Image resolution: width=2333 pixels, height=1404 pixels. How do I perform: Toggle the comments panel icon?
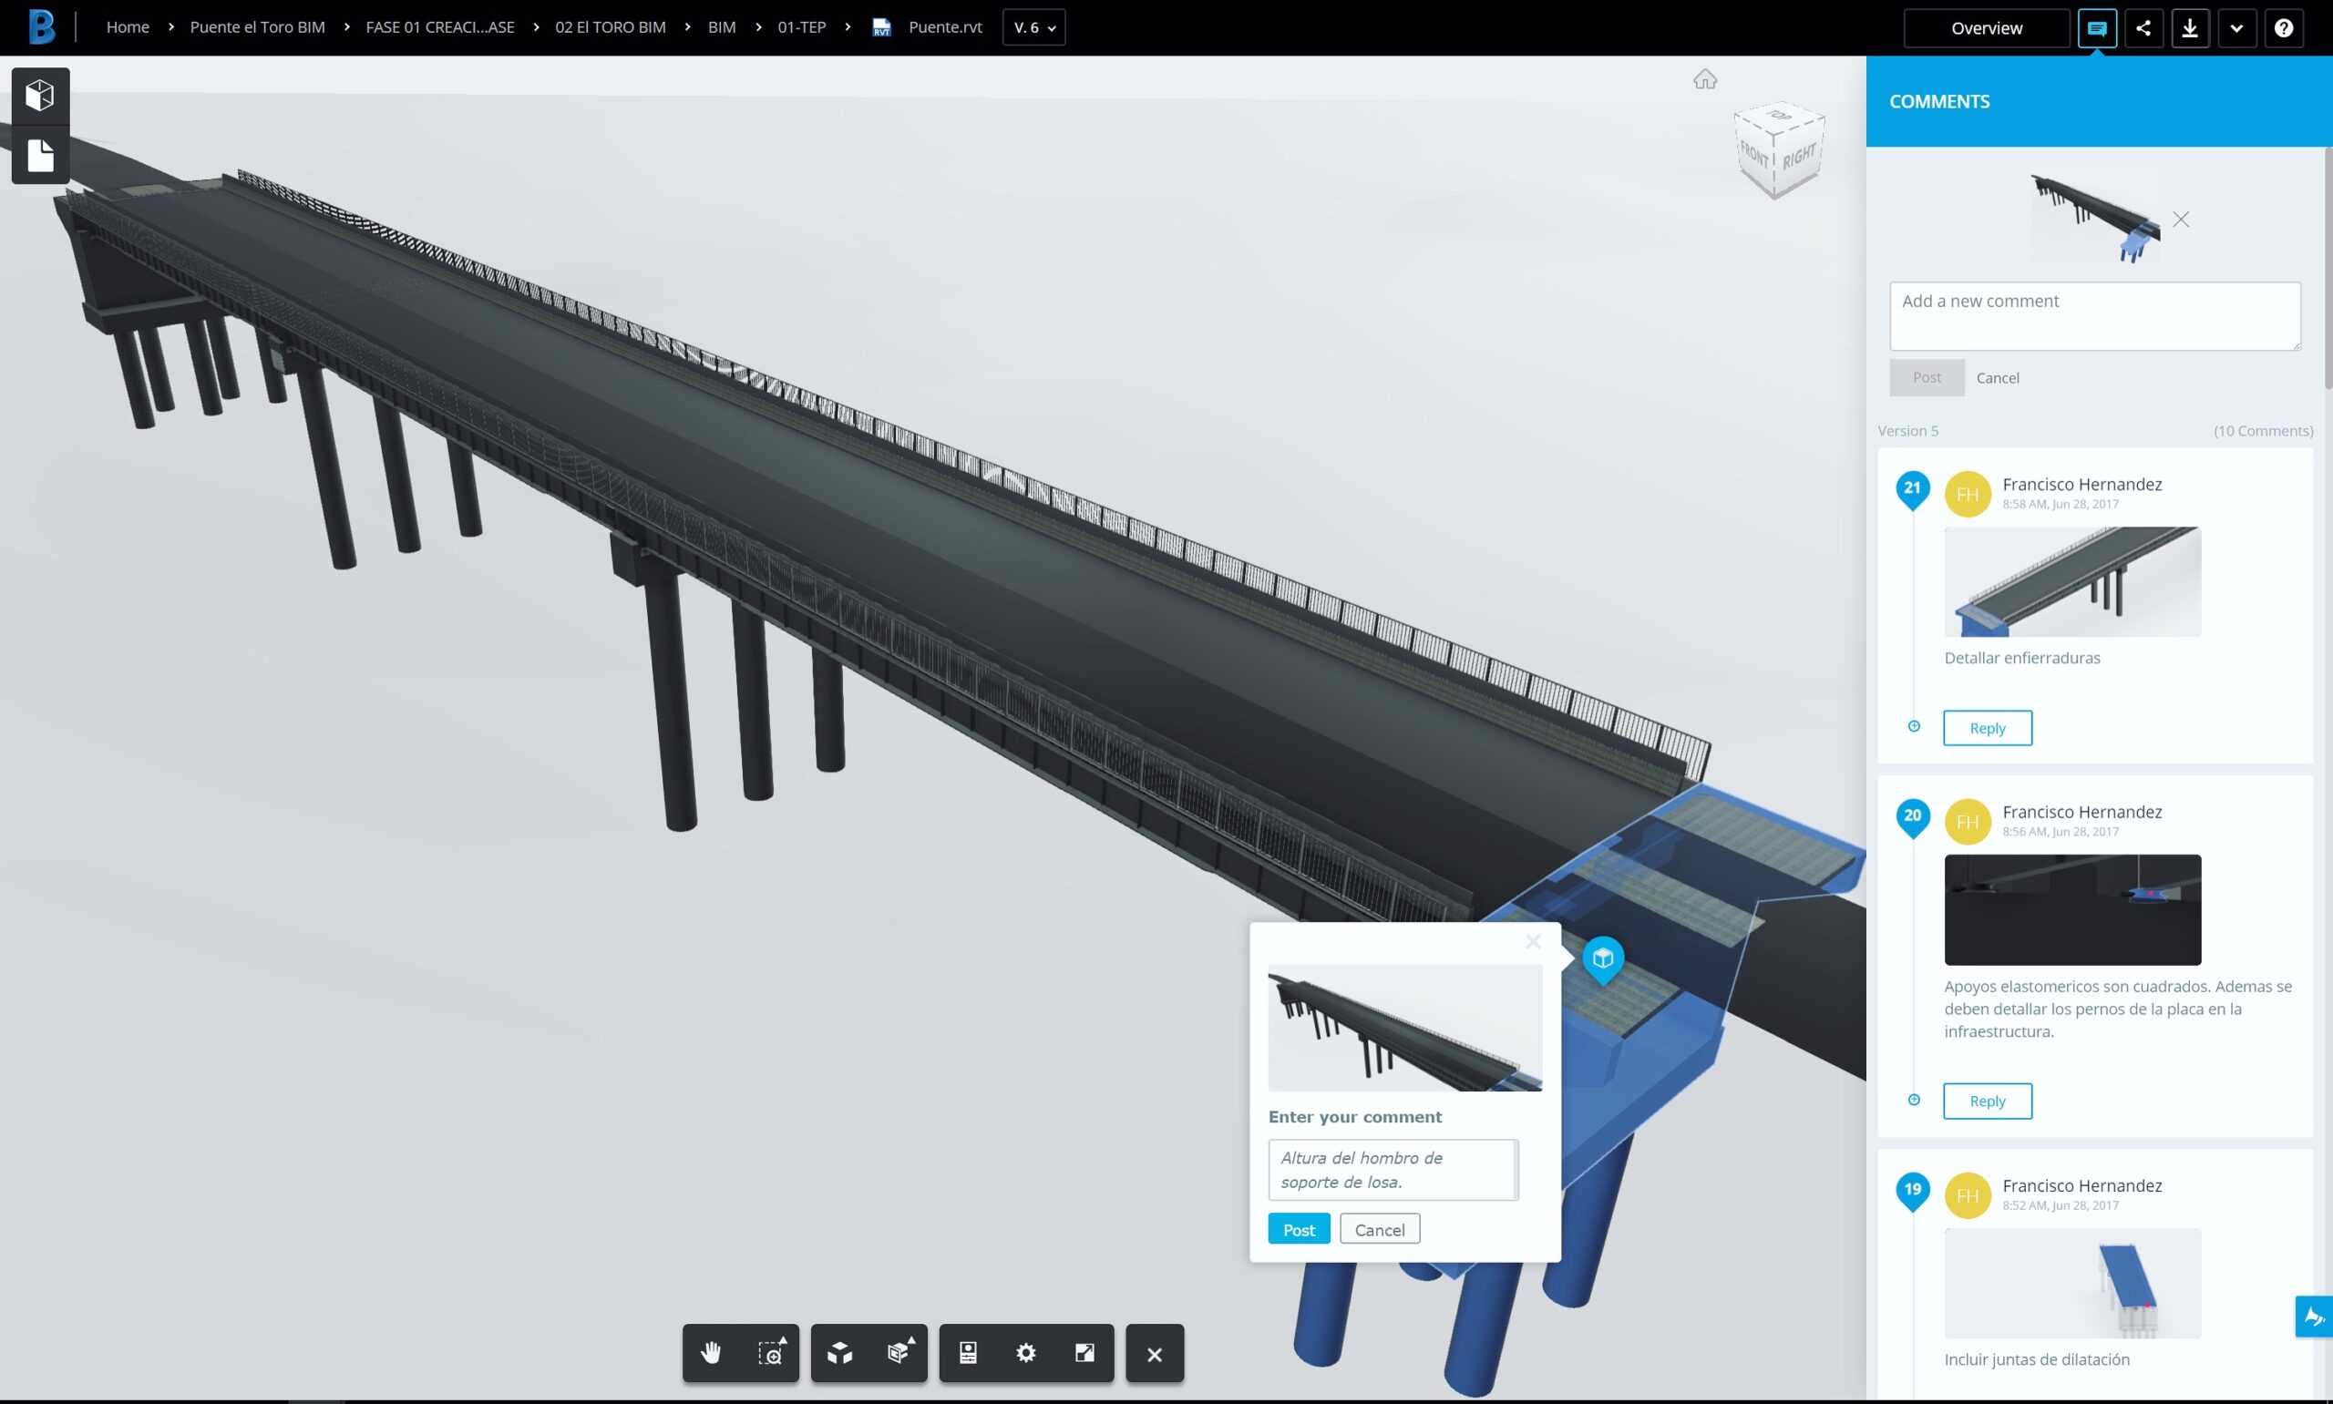(2096, 28)
